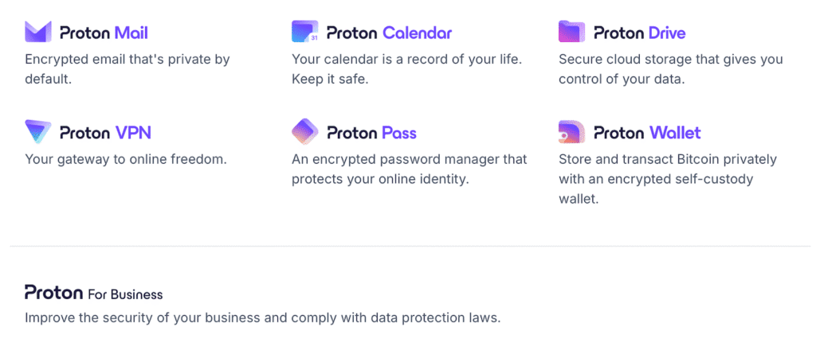Click the Proton logo beside For Business
The image size is (816, 350).
[x=53, y=293]
